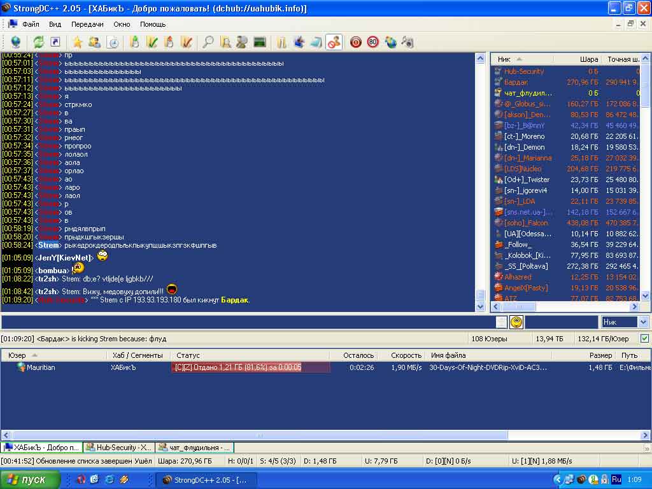Click the yellow Бардак link in chat
Screen dimensions: 652x489
[234, 300]
